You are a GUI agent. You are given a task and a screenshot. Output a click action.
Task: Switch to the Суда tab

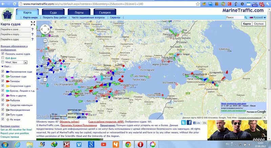pyautogui.click(x=53, y=12)
